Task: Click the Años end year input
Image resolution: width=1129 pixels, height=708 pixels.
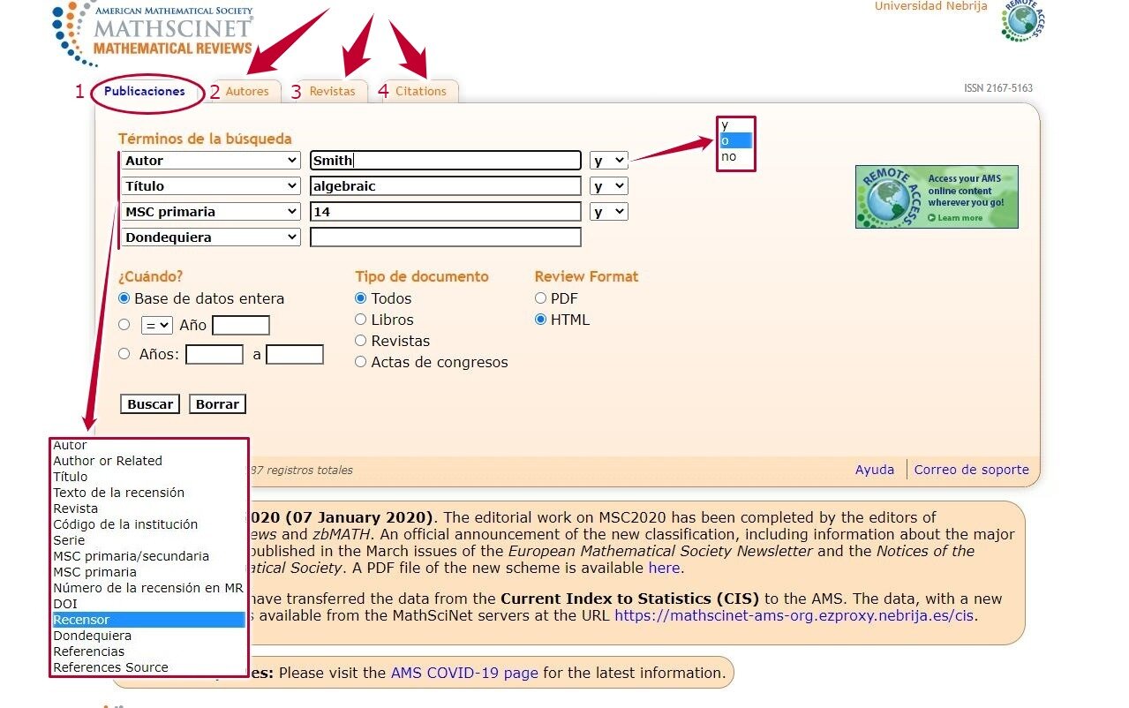Action: coord(295,354)
